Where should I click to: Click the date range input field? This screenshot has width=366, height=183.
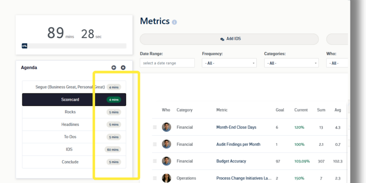167,63
